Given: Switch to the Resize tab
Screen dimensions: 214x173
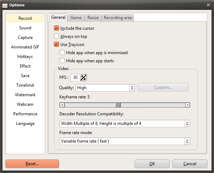Looking at the screenshot, I should click(93, 18).
